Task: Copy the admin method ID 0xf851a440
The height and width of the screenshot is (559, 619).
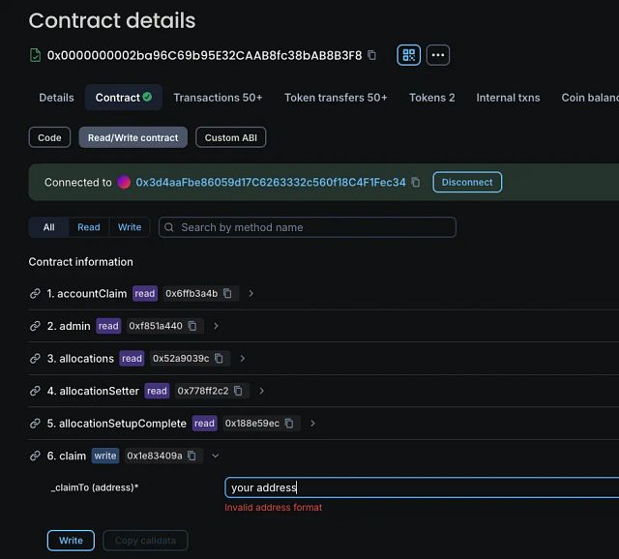Action: coord(193,326)
